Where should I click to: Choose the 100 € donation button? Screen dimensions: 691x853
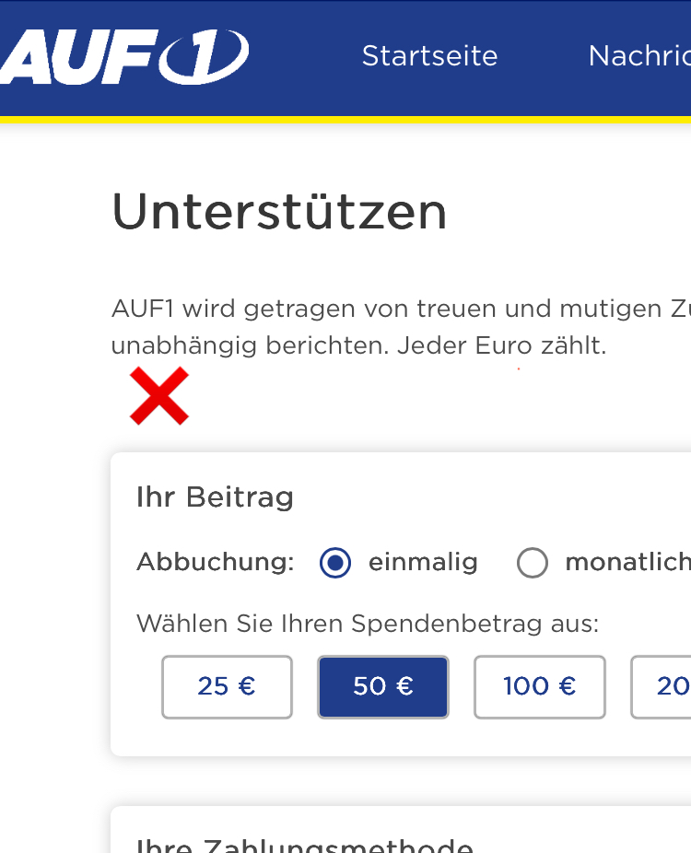point(539,686)
